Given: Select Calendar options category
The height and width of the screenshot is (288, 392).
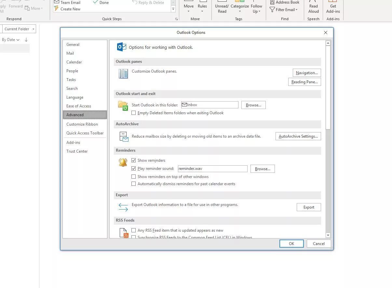Looking at the screenshot, I should (x=85, y=62).
